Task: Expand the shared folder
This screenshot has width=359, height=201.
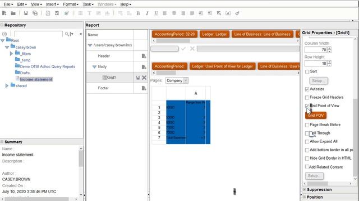Action: (x=7, y=85)
